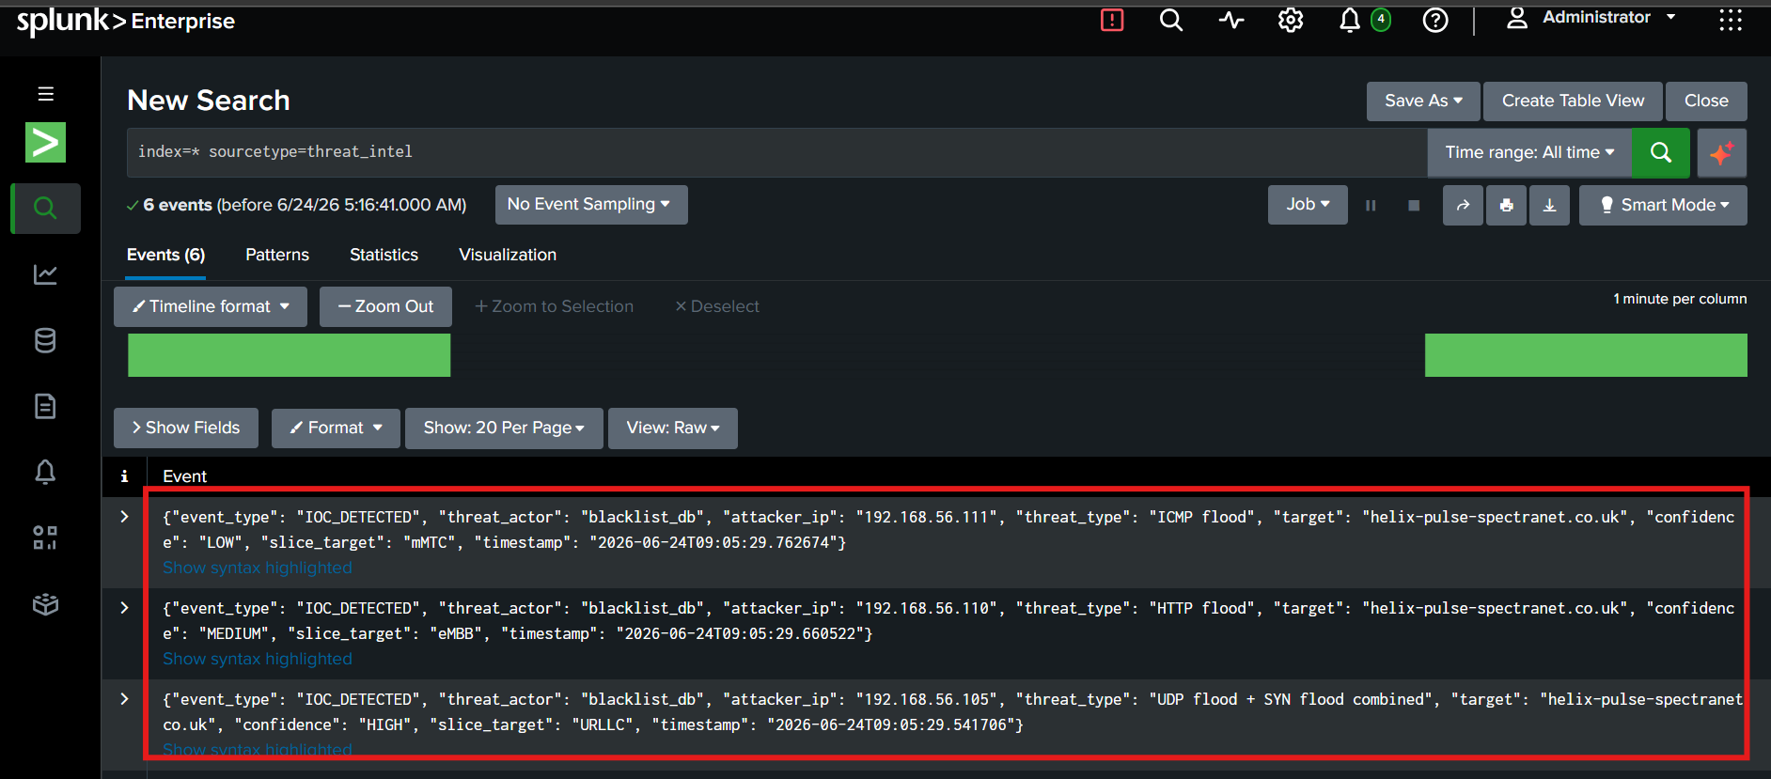Screen dimensions: 1771x779
Task: Open the red alert warning icon
Action: pos(1112,20)
